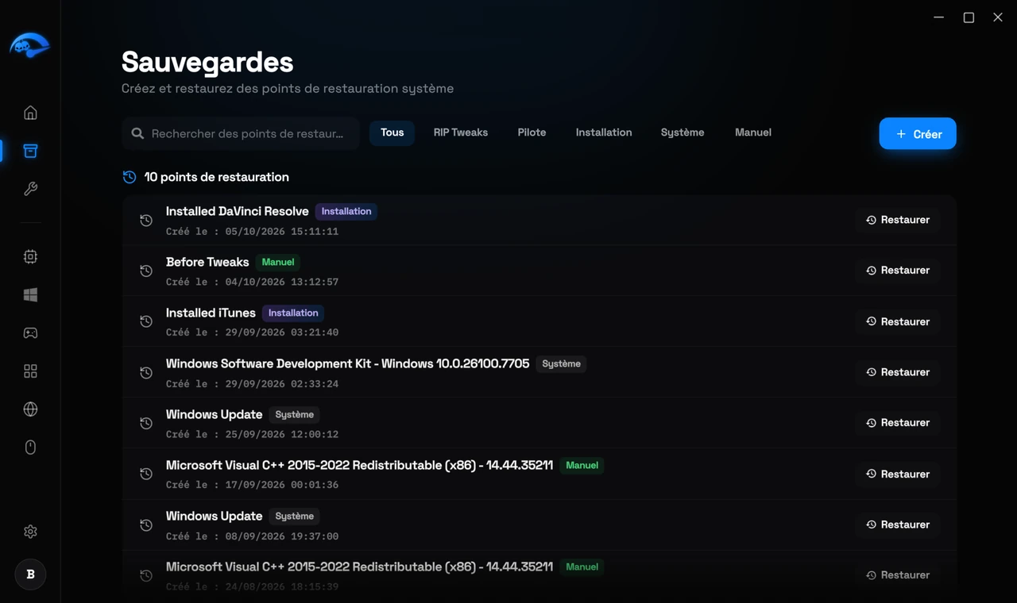The height and width of the screenshot is (603, 1017).
Task: Minimize the application window
Action: 939,17
